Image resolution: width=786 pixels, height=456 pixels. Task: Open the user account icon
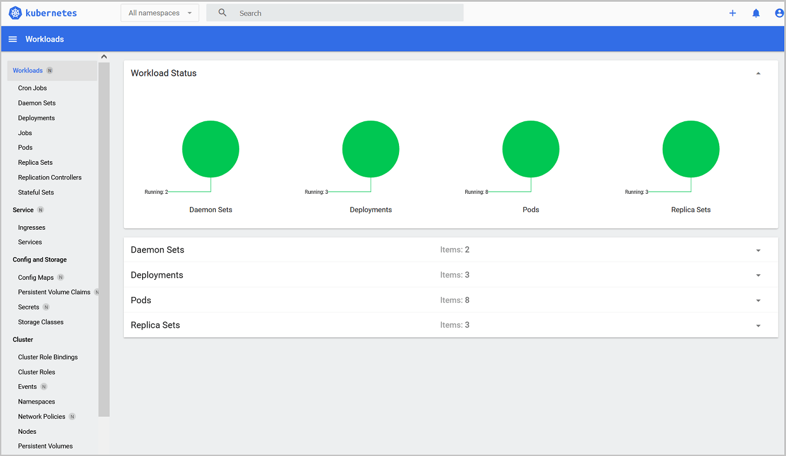[779, 13]
